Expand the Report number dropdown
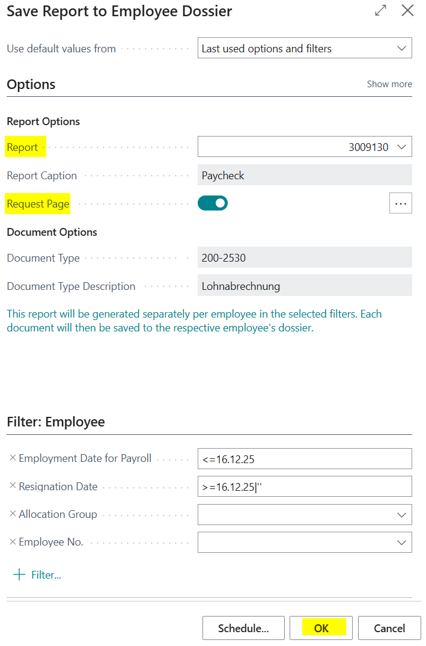 (401, 147)
